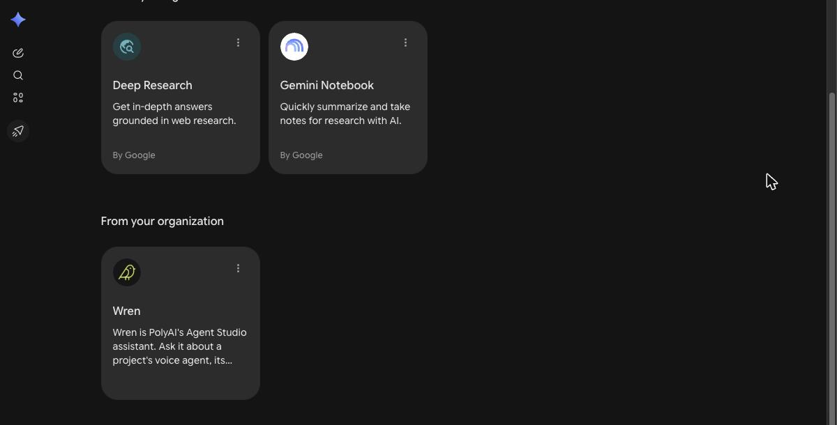
Task: Click the "Wren is PolyAI's Agent Studio" description
Action: tap(180, 346)
